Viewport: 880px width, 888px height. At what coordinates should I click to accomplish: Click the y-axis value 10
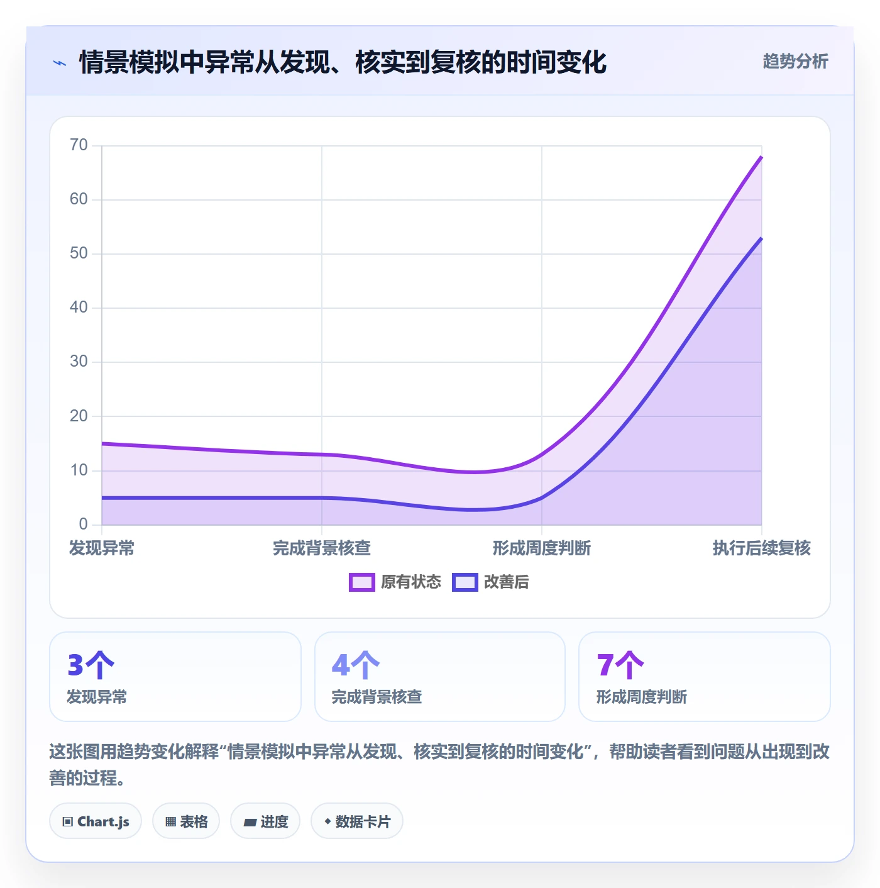79,470
